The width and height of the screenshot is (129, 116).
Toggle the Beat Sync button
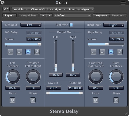coord(71,25)
